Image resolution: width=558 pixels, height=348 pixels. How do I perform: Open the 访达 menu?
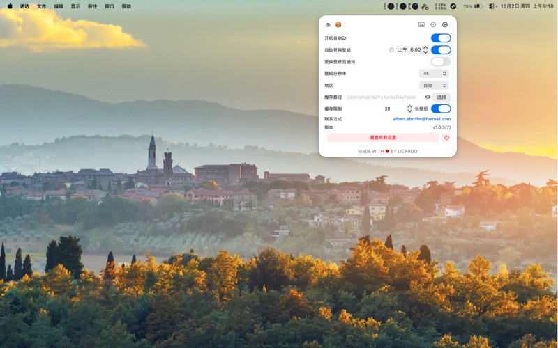[24, 6]
